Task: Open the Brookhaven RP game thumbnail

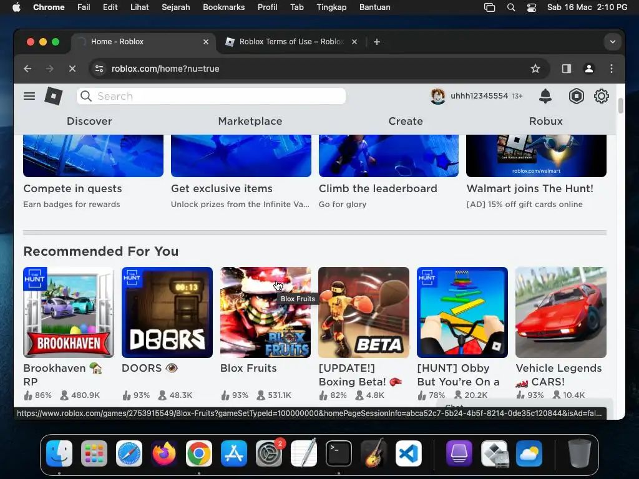Action: pyautogui.click(x=69, y=312)
